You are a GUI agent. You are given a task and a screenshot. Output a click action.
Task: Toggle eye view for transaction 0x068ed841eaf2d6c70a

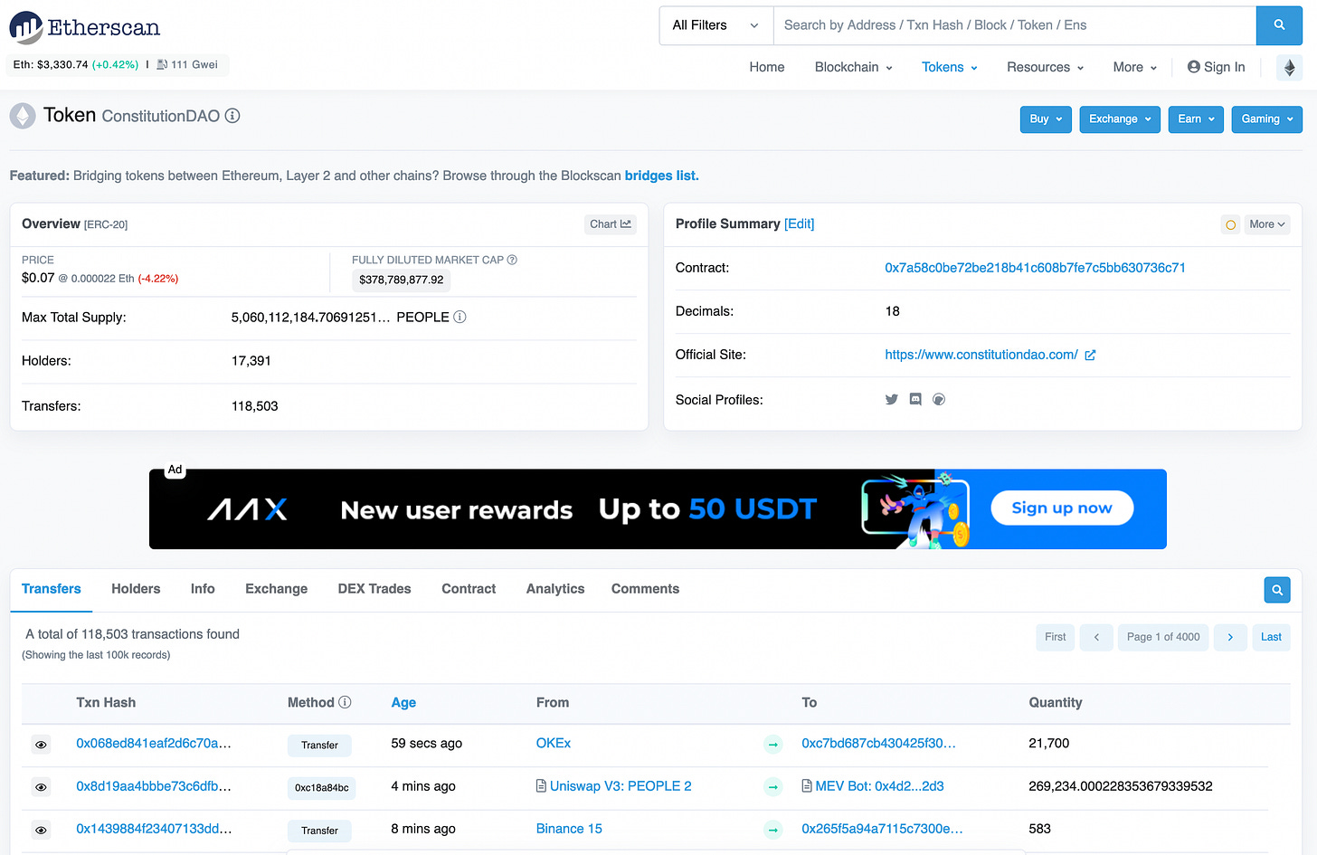pos(41,745)
